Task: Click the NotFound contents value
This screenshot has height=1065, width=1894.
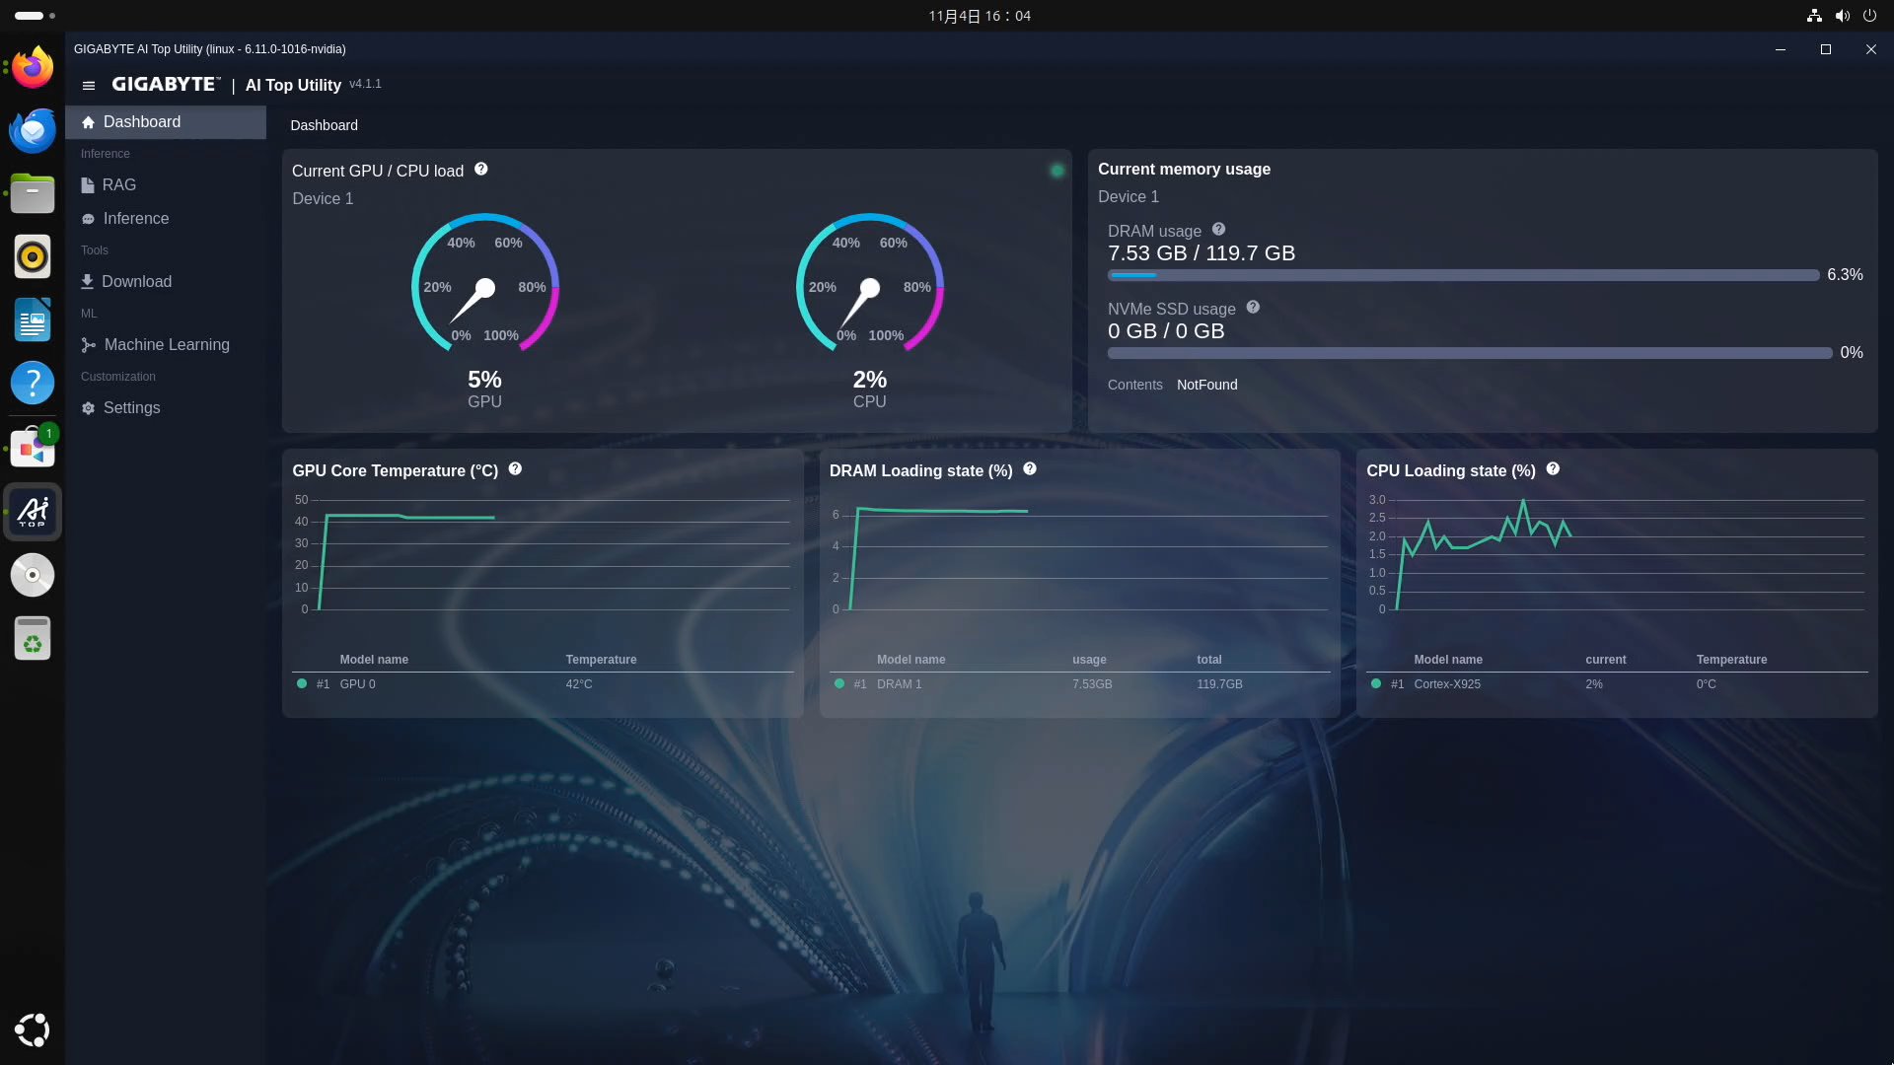Action: [x=1206, y=385]
